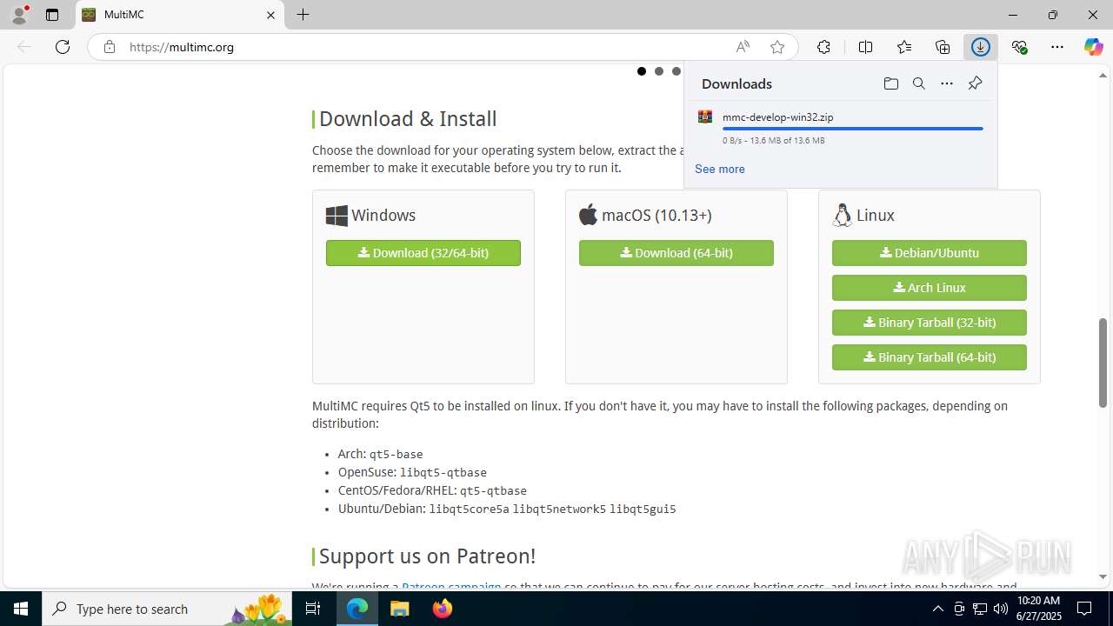Open Split screen icon
This screenshot has width=1113, height=626.
[865, 47]
